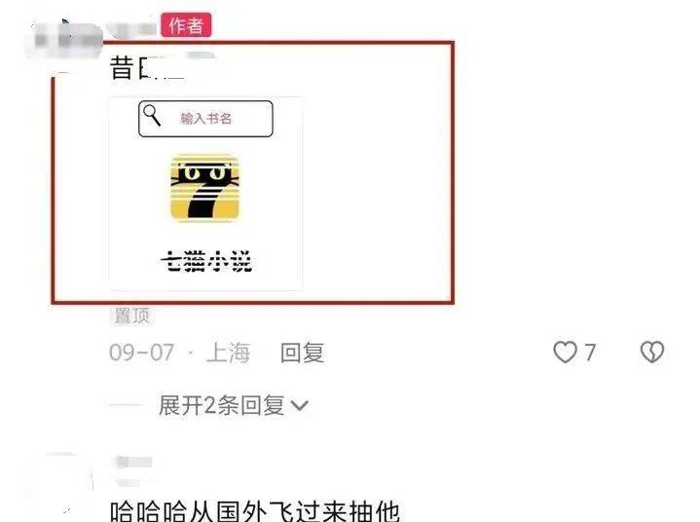Tap the 置顶 pinned label

click(131, 316)
